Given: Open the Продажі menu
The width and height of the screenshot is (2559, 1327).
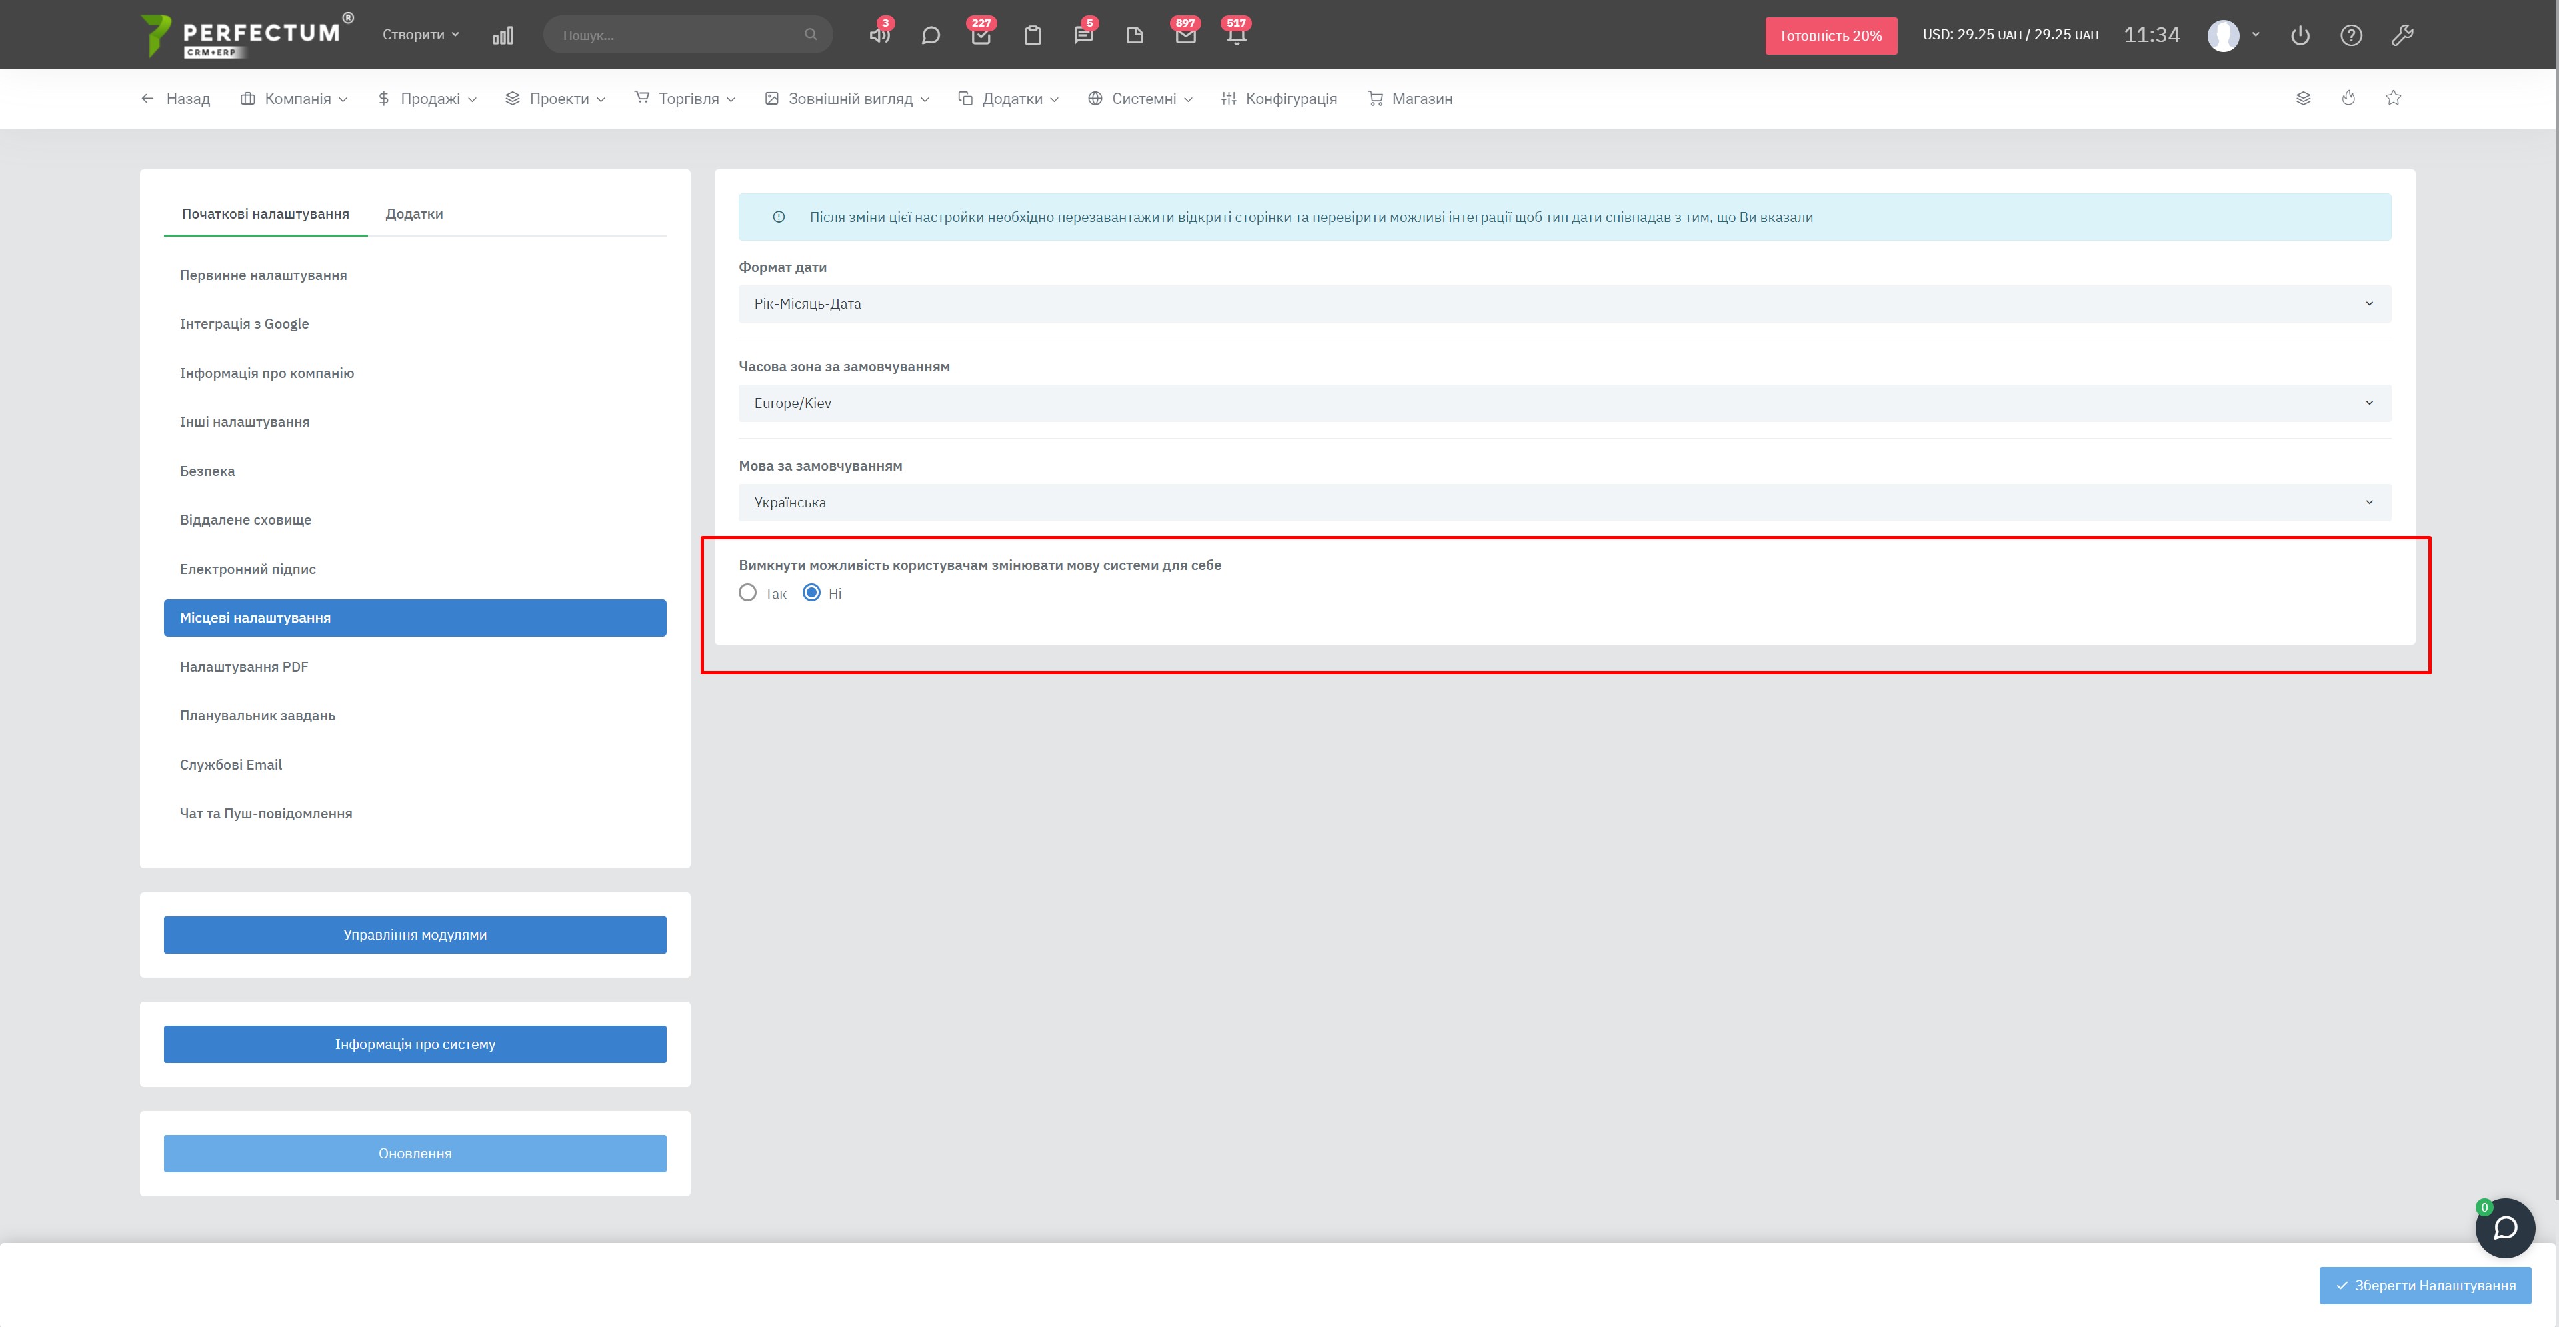Looking at the screenshot, I should pyautogui.click(x=427, y=99).
